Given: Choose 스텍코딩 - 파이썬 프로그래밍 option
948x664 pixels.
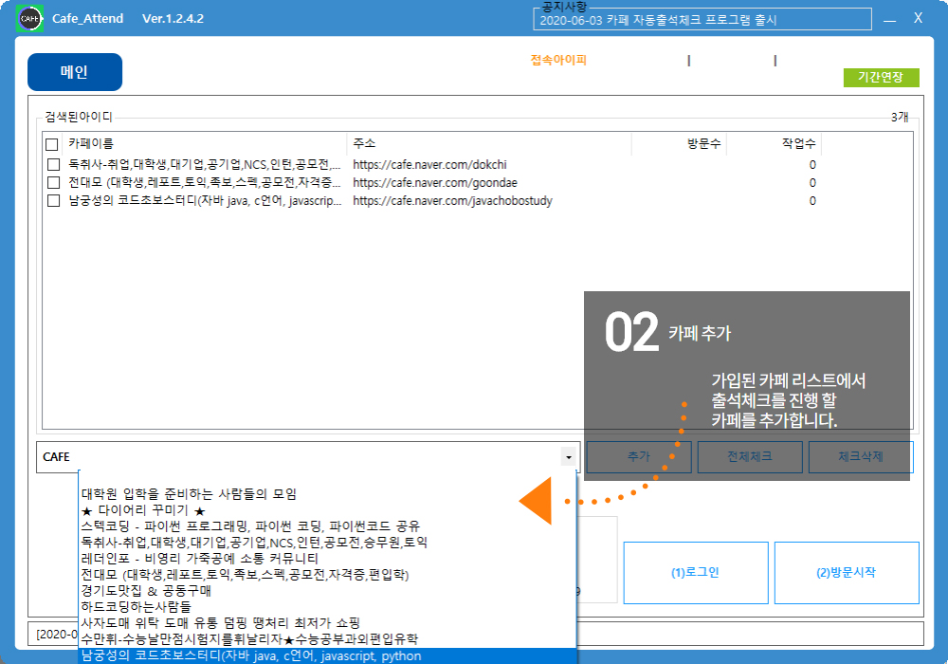Looking at the screenshot, I should pyautogui.click(x=328, y=526).
